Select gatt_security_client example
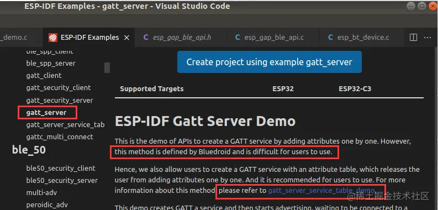The image size is (438, 210). [59, 88]
